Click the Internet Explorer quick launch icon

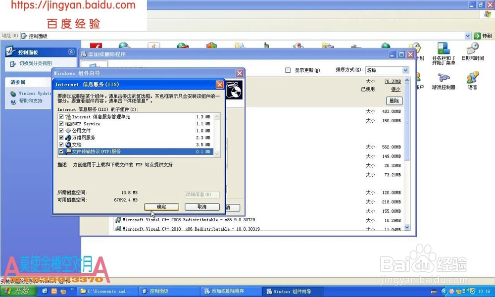[x=45, y=291]
